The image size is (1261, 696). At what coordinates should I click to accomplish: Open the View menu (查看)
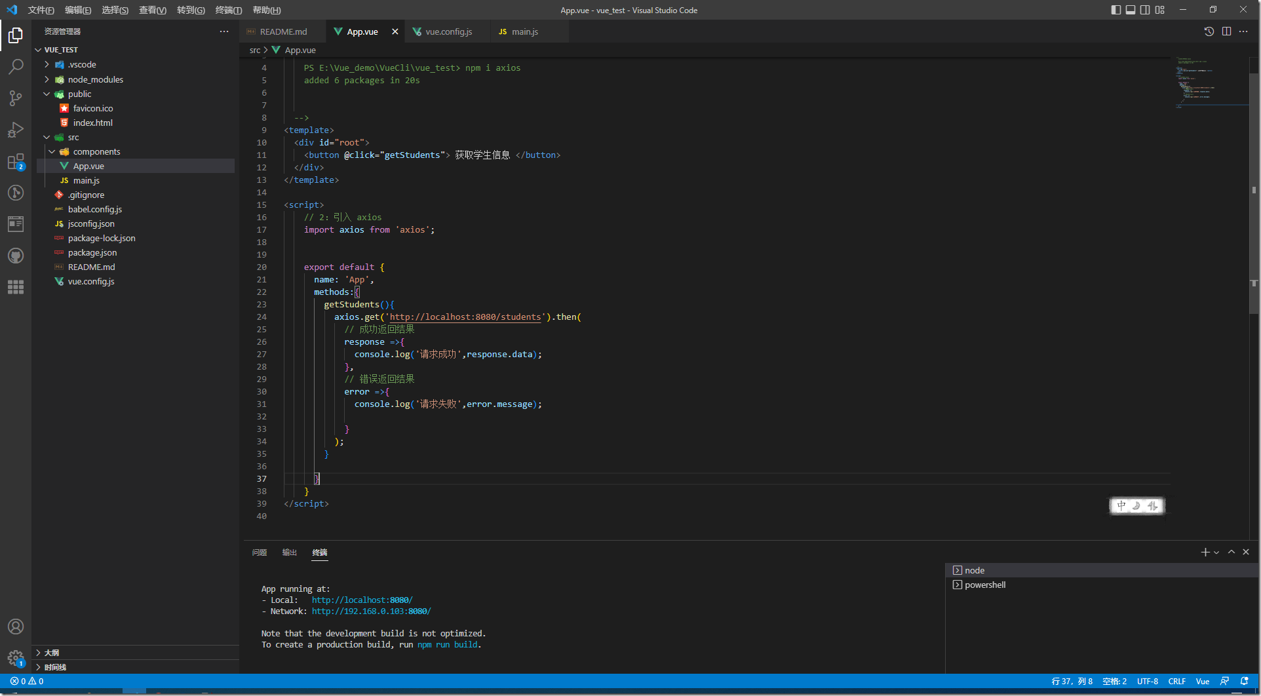coord(153,10)
